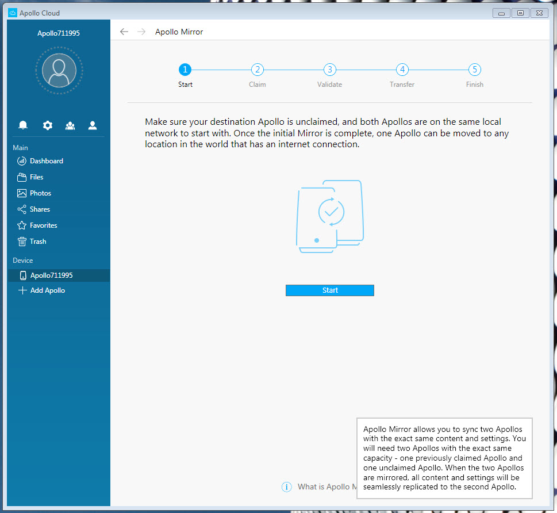Open the Dashboard page

[40, 161]
